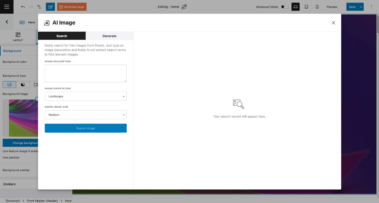This screenshot has height=203, width=379.
Task: Open the hamburger main menu
Action: click(7, 7)
